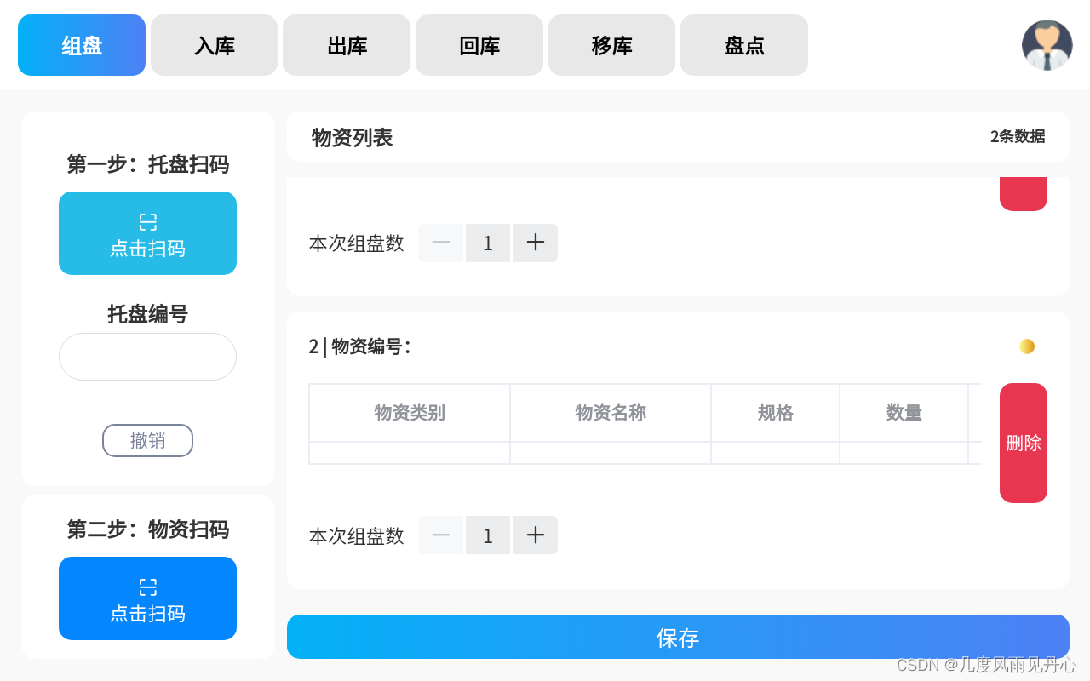The image size is (1090, 681).
Task: Delete item 2 with 删除 button
Action: [1024, 443]
